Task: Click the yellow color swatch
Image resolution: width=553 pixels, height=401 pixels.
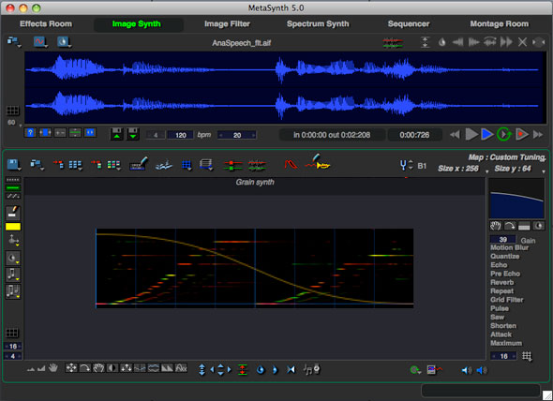Action: point(13,227)
